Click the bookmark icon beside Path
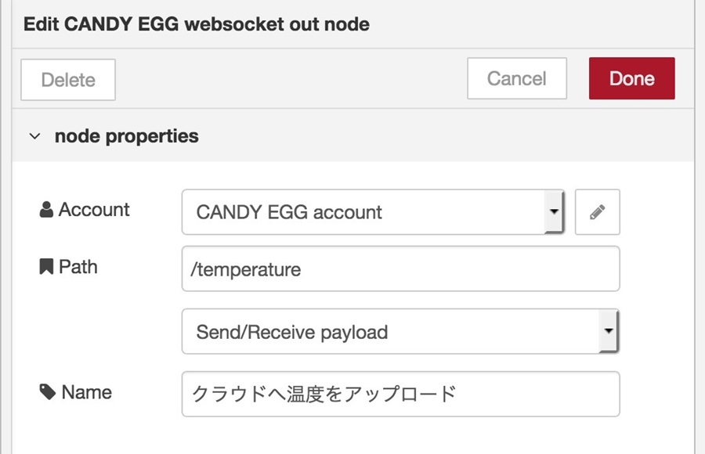Image resolution: width=705 pixels, height=454 pixels. pyautogui.click(x=46, y=267)
